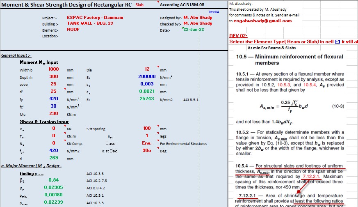Click the 'According ACI318M-08' cell

point(182,5)
